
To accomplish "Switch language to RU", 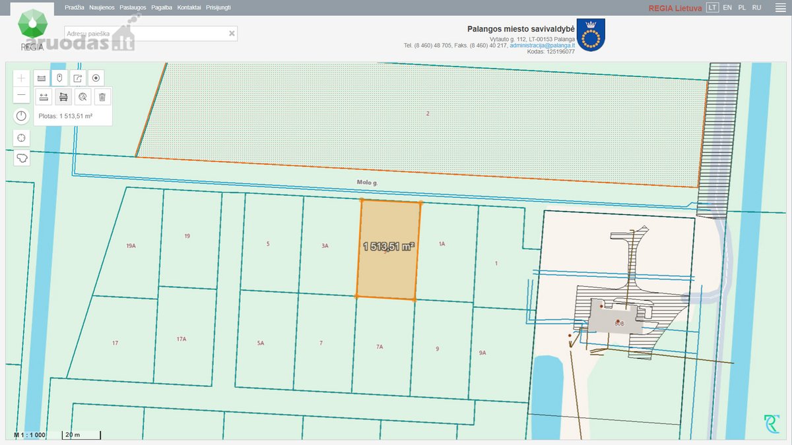I will click(x=757, y=7).
